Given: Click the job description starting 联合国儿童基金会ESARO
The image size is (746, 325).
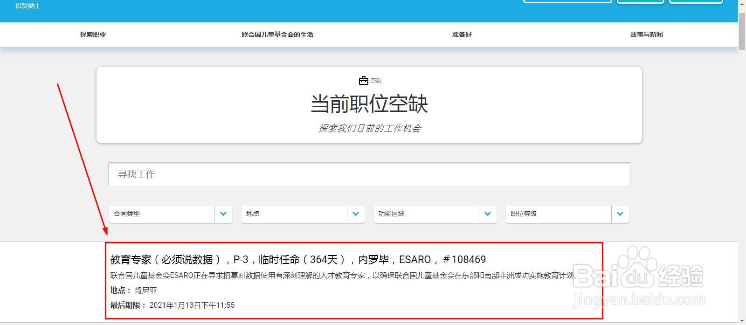Looking at the screenshot, I should (343, 276).
